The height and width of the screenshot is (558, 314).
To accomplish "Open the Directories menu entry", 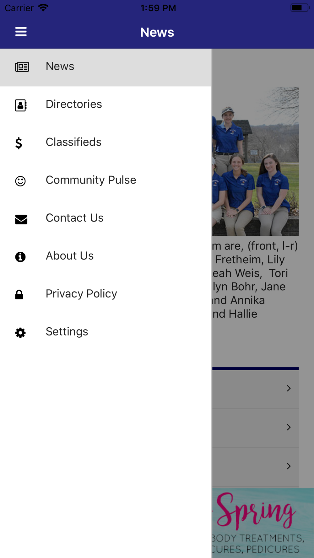I will 106,105.
